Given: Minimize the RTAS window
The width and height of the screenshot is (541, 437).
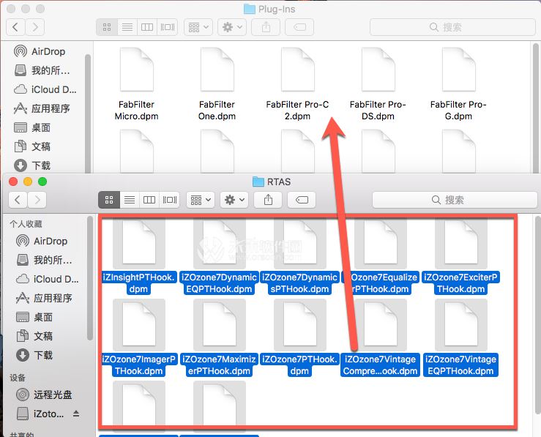Looking at the screenshot, I should [x=28, y=182].
